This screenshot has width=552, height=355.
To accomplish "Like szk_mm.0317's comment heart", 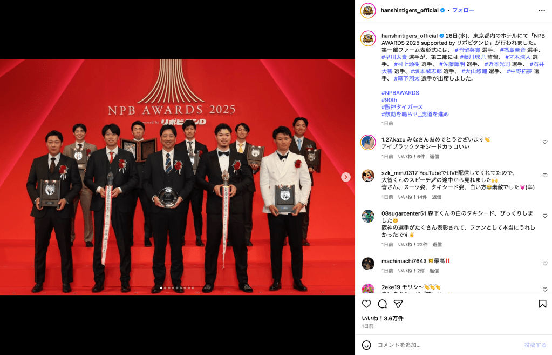I will [x=545, y=176].
